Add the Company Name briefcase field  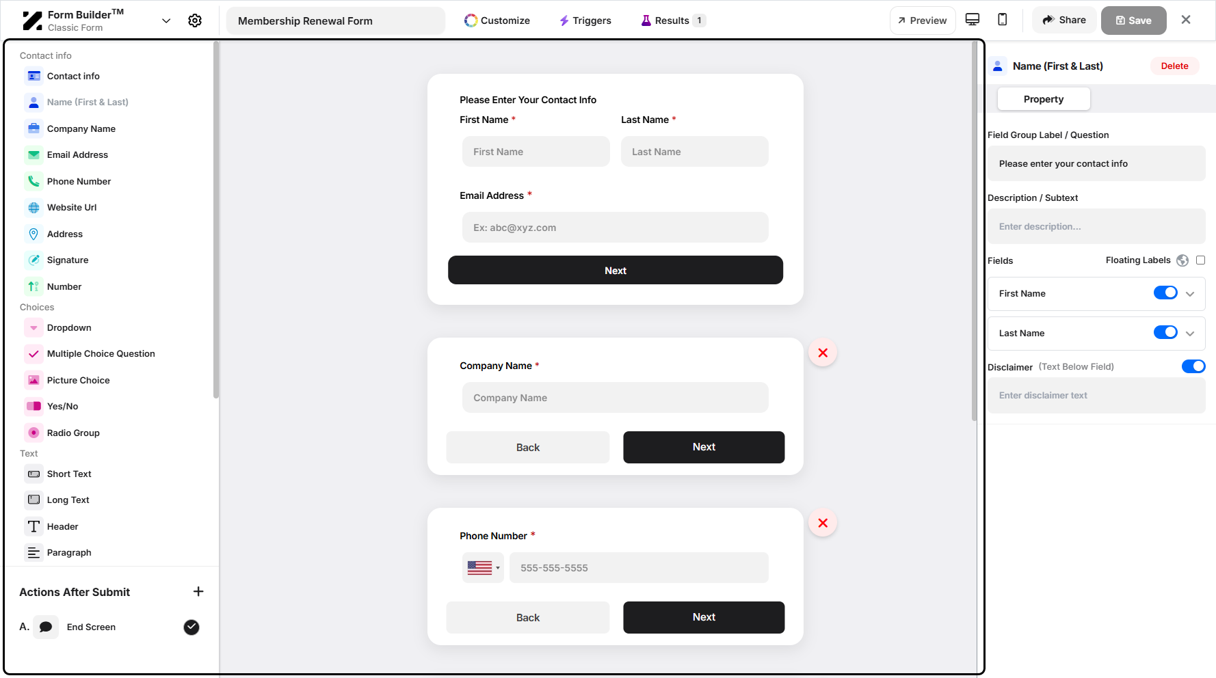tap(34, 128)
